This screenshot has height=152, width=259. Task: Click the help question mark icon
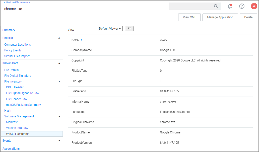point(241,6)
